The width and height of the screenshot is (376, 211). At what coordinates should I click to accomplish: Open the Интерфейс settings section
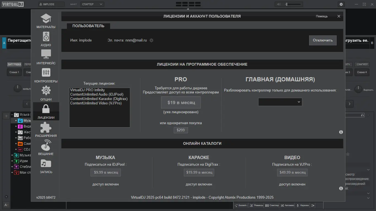tap(46, 57)
